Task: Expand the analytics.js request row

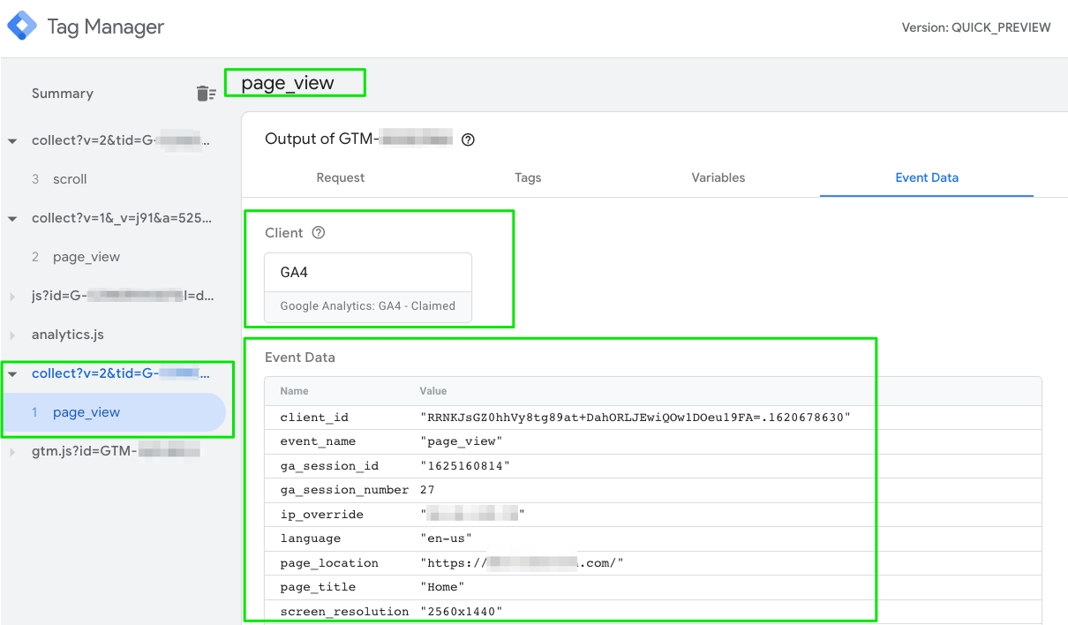Action: pyautogui.click(x=12, y=335)
